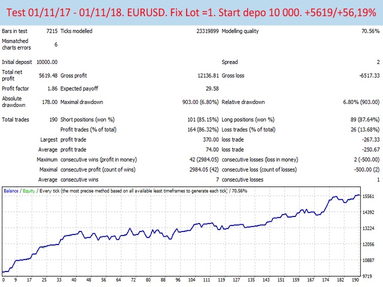Select Average loss trade value -250.67
This screenshot has width=383, height=287.
pyautogui.click(x=370, y=149)
